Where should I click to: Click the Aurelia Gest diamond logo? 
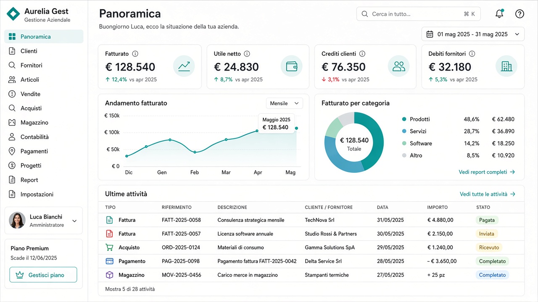pyautogui.click(x=13, y=14)
